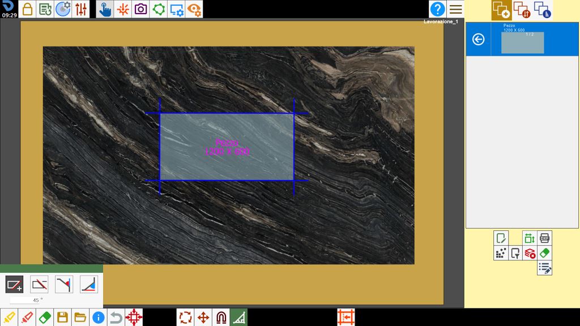The height and width of the screenshot is (326, 580).
Task: Open the red sliders adjustment icon
Action: click(80, 9)
